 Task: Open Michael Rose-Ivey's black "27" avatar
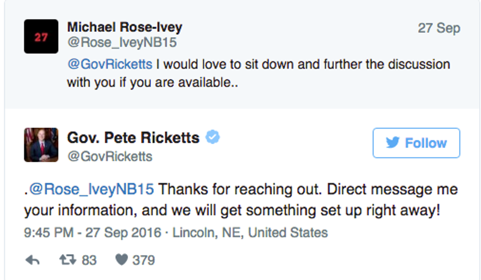pos(41,37)
